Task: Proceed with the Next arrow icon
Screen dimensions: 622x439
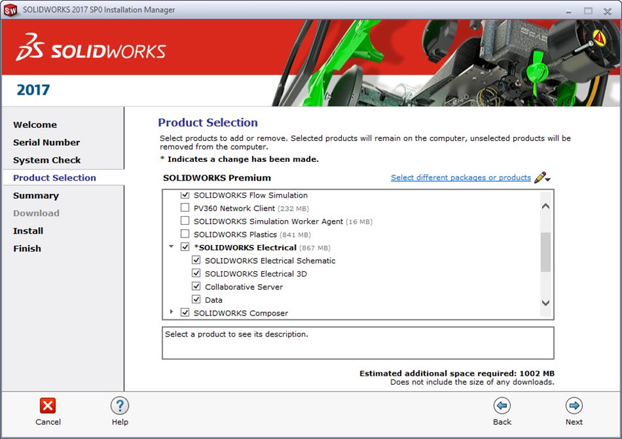Action: 574,405
